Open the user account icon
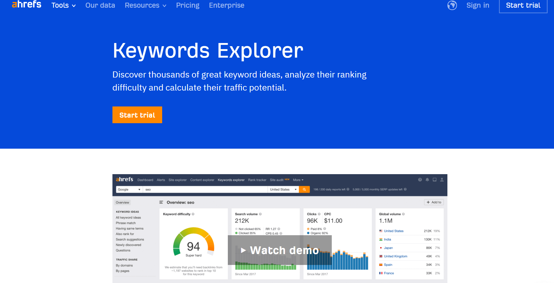 point(442,180)
